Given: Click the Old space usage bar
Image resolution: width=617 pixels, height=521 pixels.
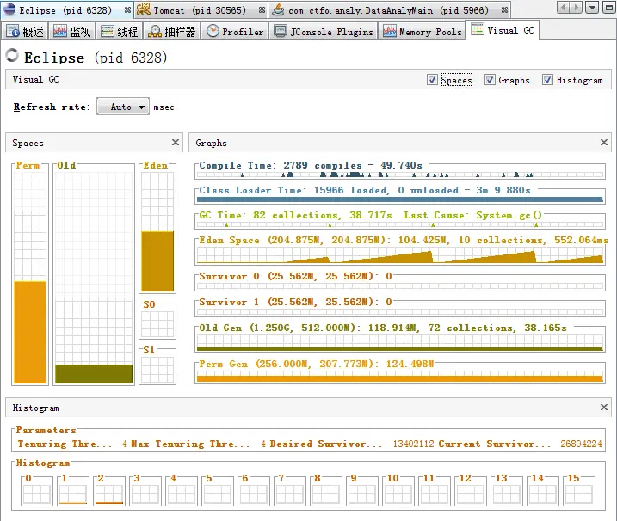Looking at the screenshot, I should (x=94, y=373).
